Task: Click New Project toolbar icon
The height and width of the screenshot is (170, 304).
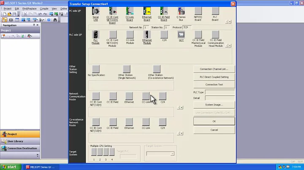Action: coord(5,14)
